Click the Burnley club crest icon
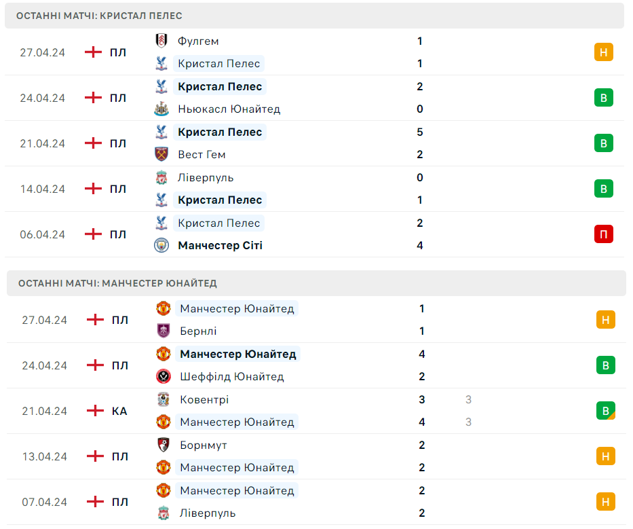The image size is (633, 529). pyautogui.click(x=163, y=331)
